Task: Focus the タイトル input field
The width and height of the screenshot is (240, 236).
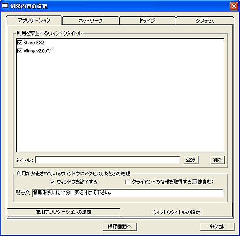Action: click(x=108, y=160)
